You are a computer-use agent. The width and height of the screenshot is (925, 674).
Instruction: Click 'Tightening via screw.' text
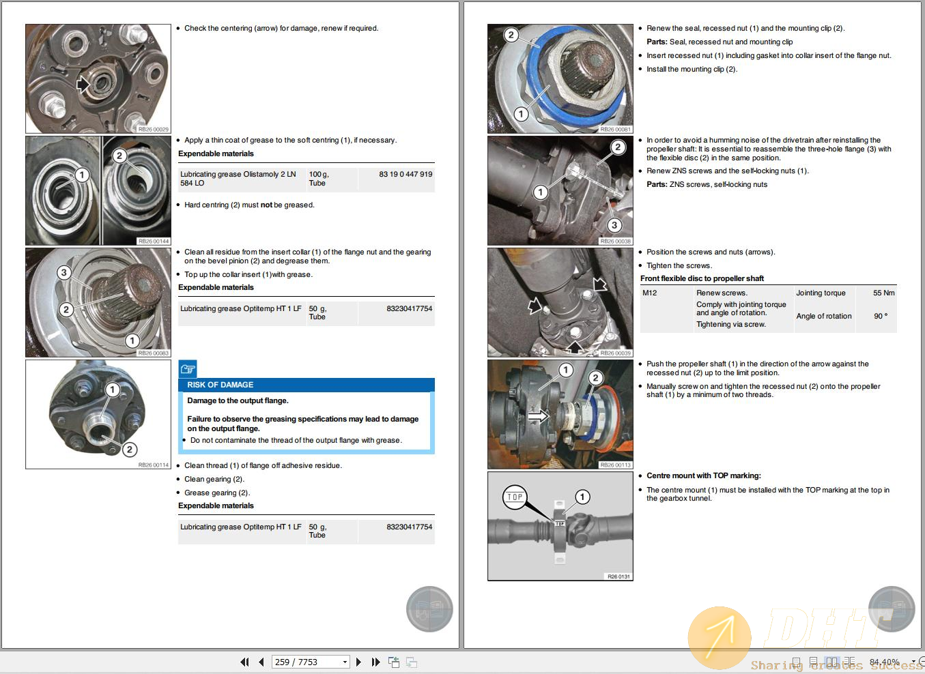731,324
